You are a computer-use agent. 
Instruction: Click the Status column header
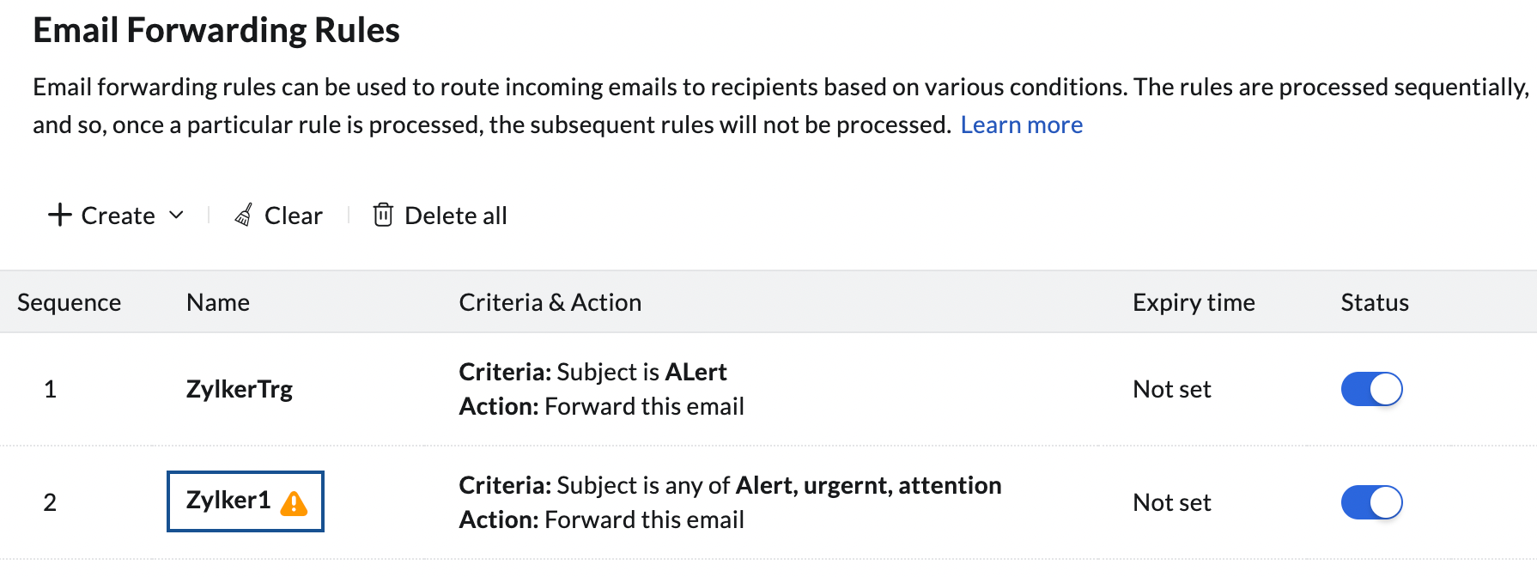[x=1375, y=302]
